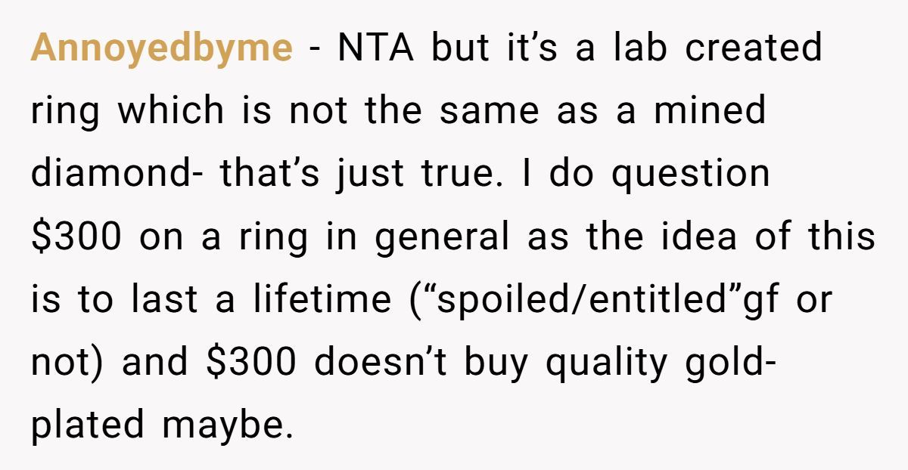Viewport: 908px width, 470px height.
Task: Click the word "that's" in the comment
Action: click(272, 174)
